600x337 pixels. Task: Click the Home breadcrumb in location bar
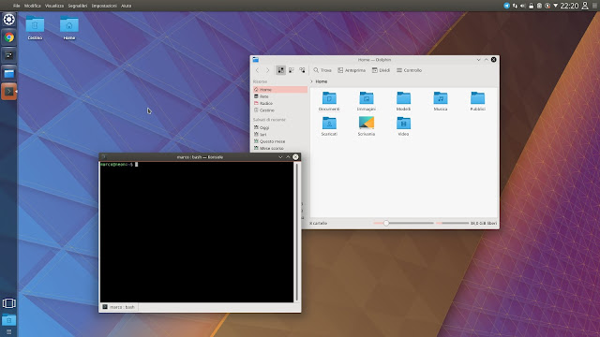click(x=322, y=81)
